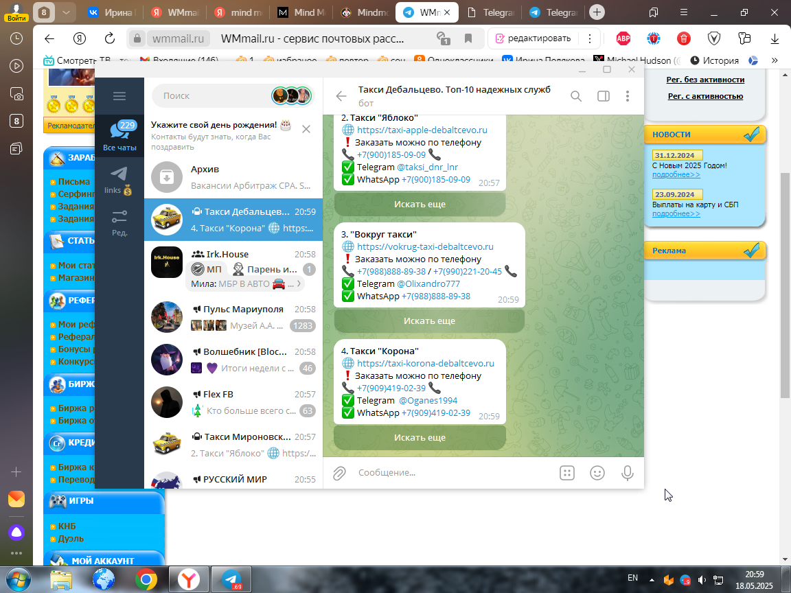Open the Flex FB channel

coord(233,402)
